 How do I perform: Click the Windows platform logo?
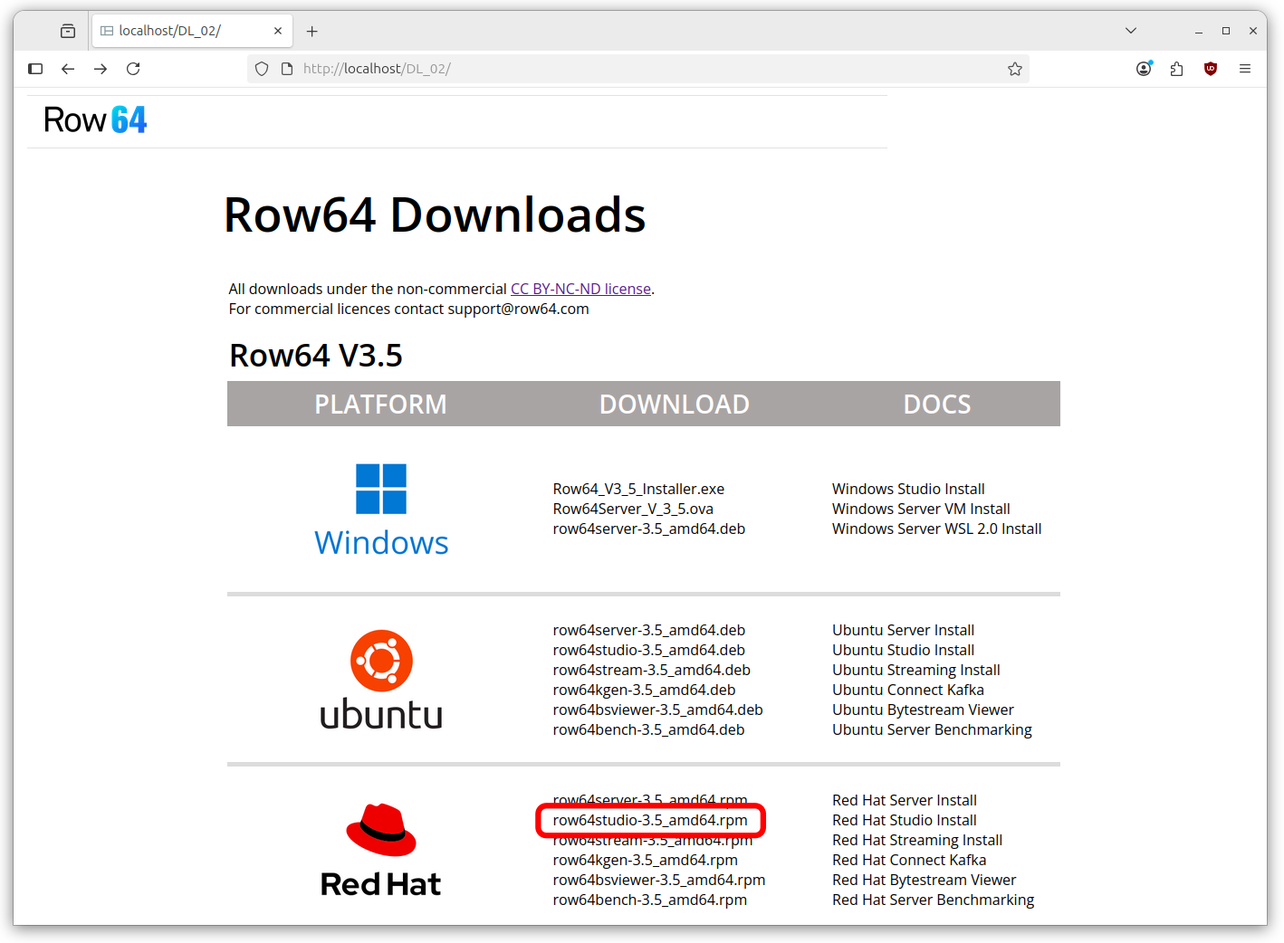[381, 510]
